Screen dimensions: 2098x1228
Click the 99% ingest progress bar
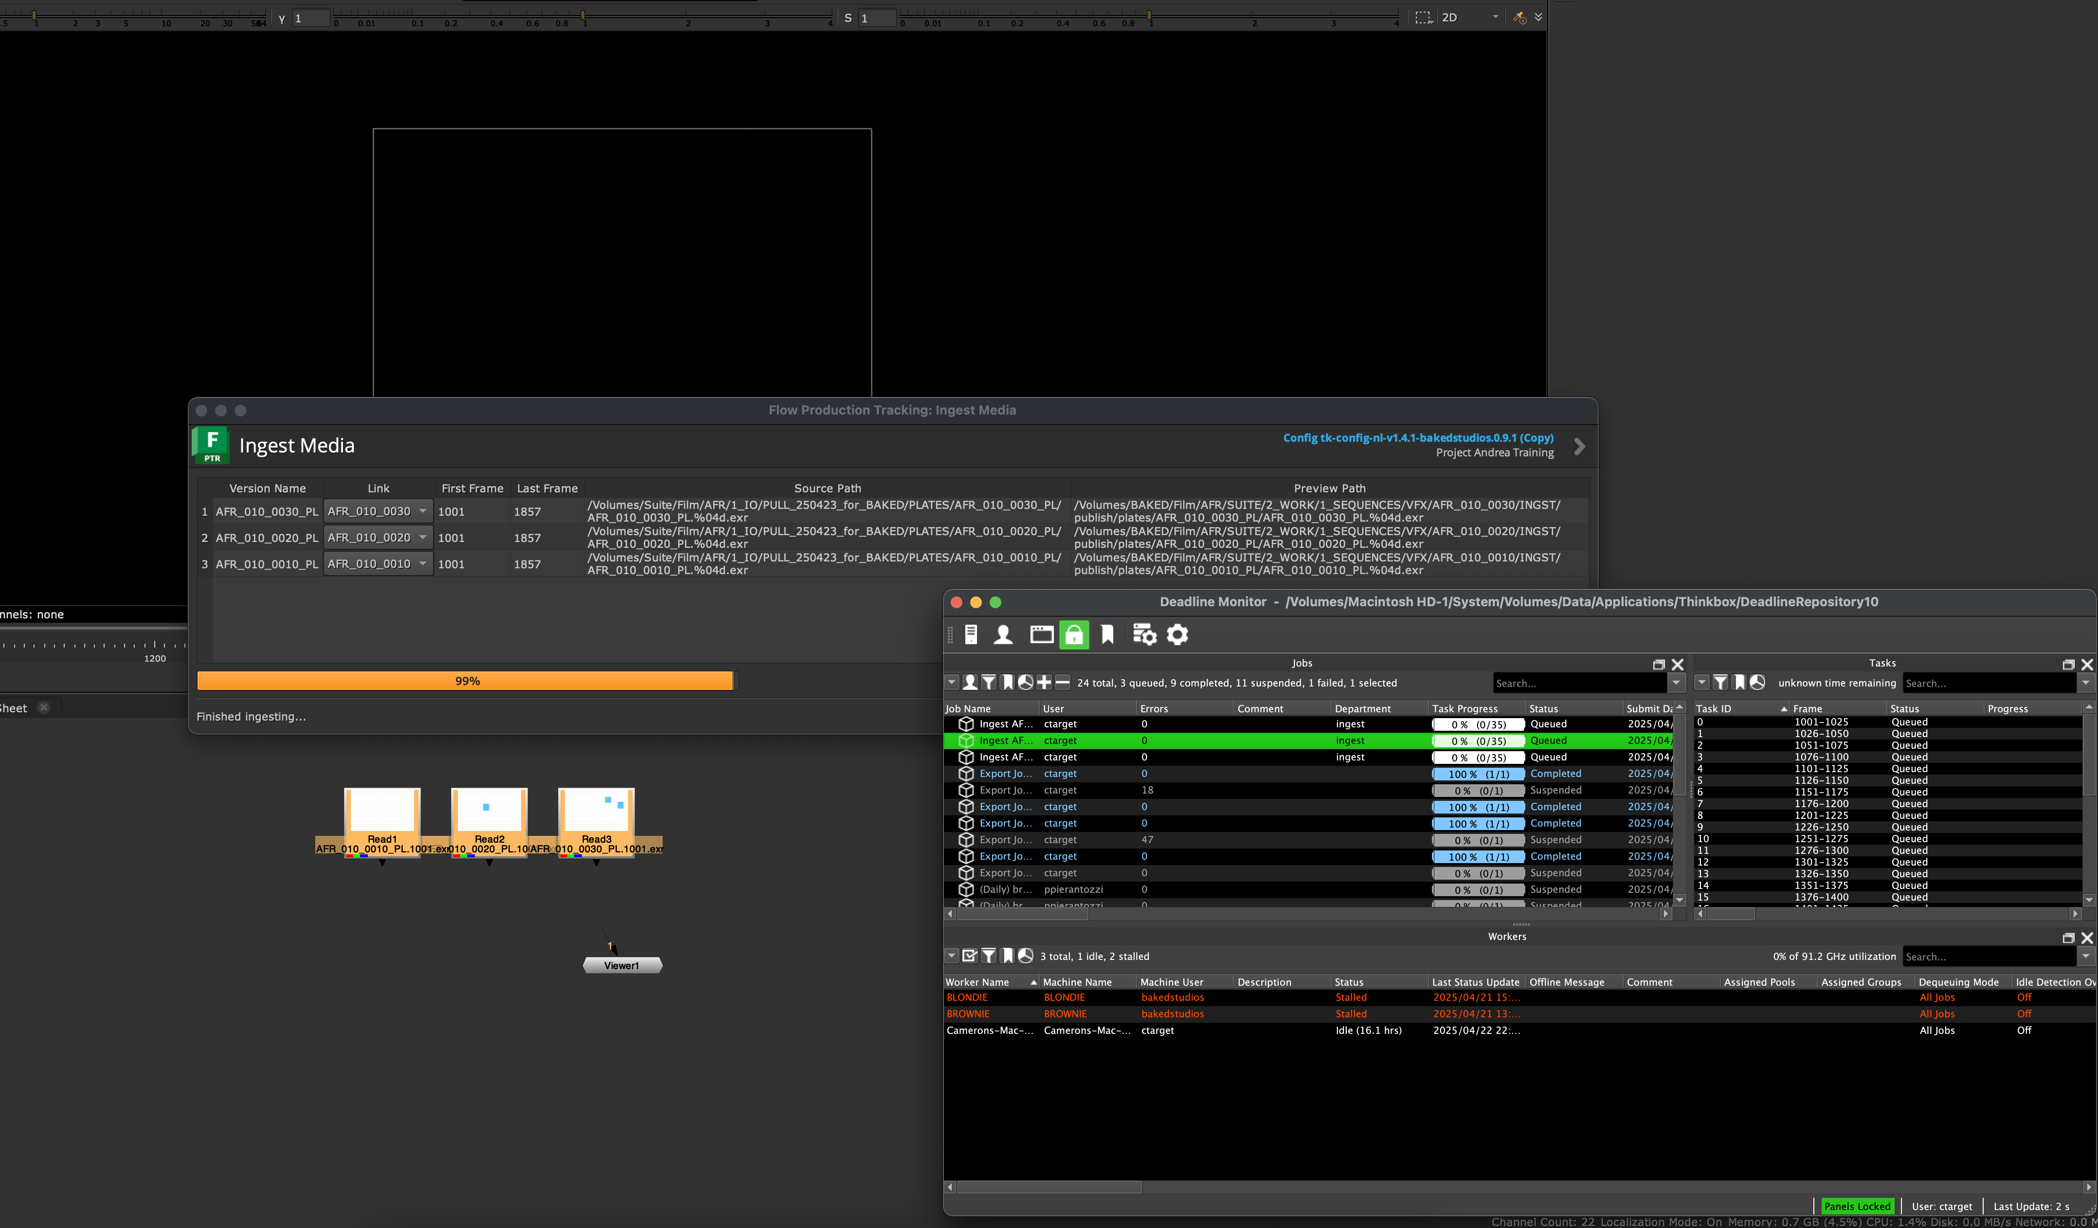466,681
